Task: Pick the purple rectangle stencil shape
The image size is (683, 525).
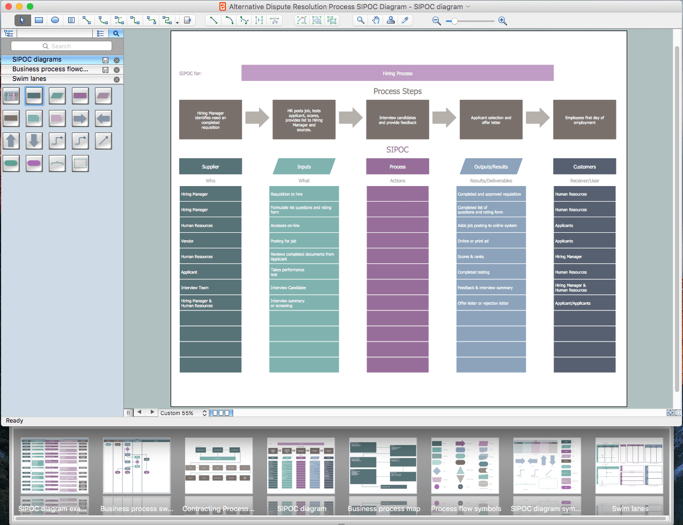Action: 80,96
